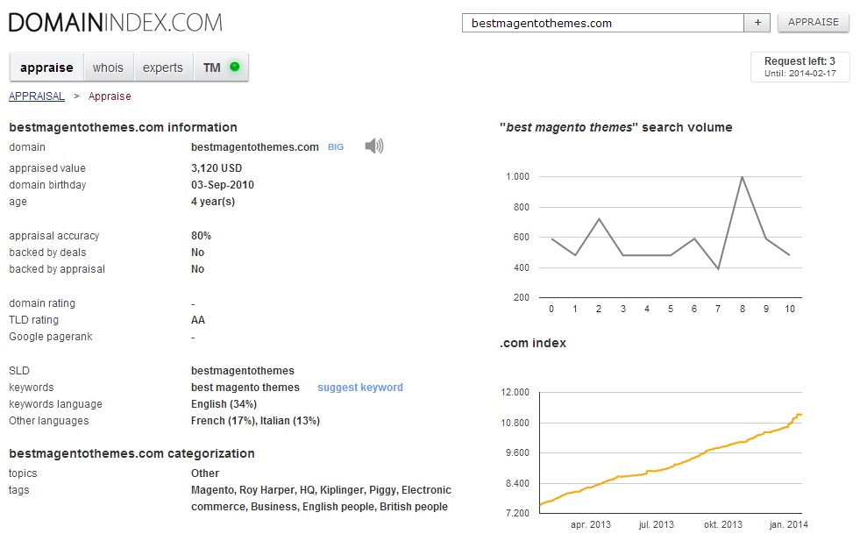The height and width of the screenshot is (534, 860).
Task: Click the plus button beside the search field
Action: pos(757,23)
